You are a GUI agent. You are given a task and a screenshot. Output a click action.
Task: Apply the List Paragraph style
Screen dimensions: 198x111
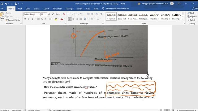(133, 16)
